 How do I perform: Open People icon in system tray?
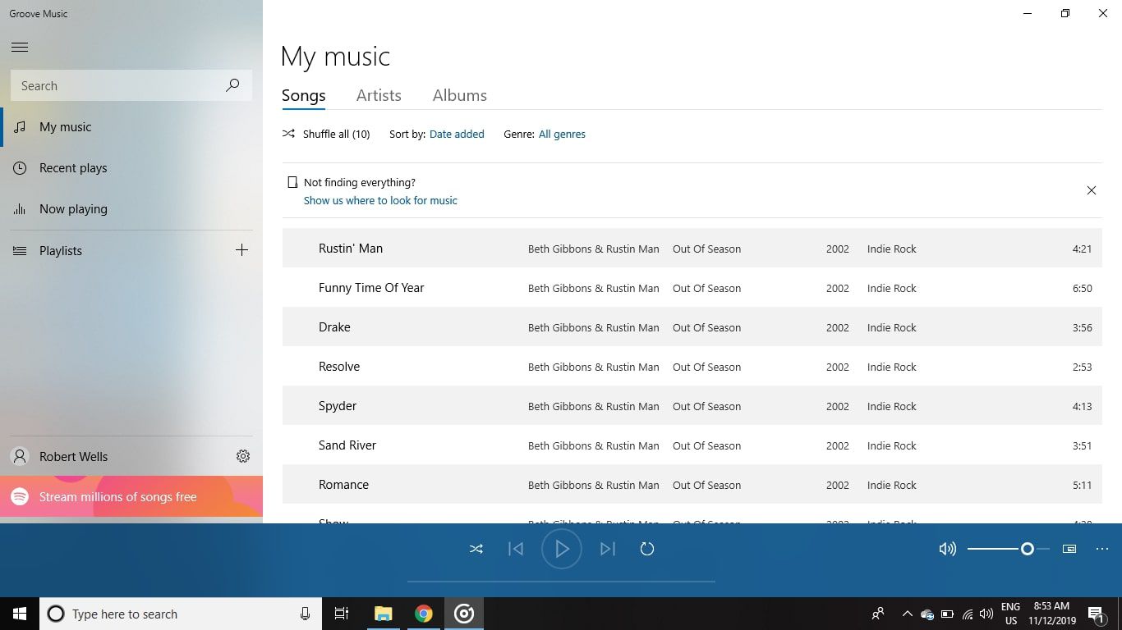tap(878, 614)
